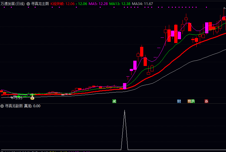The height and width of the screenshot is (152, 226).
Task: Click the blue 财 event marker
Action: 179,101
